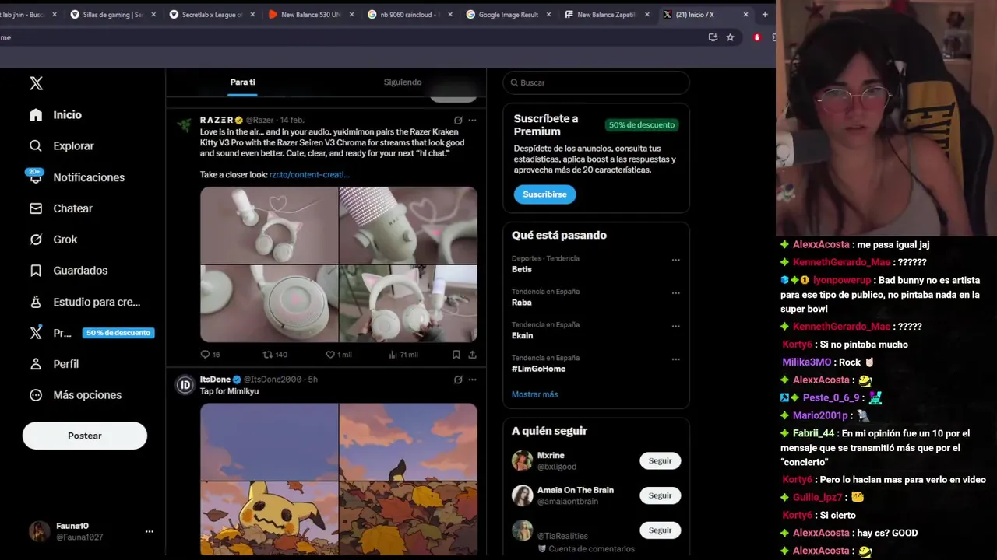Click the X logo in sidebar
Screen dimensions: 997x560
point(36,83)
